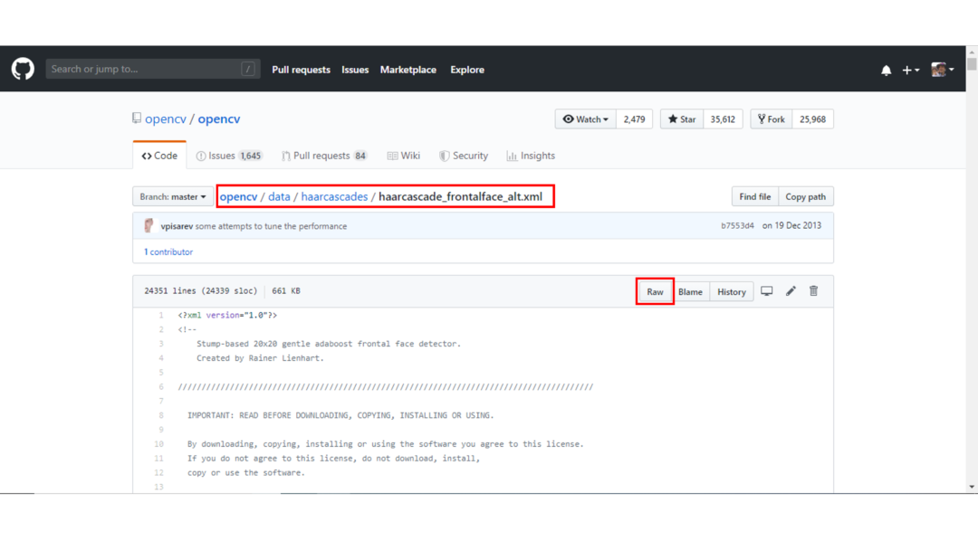Switch to the Issues tab
Screen dimensions: 978x550
click(x=228, y=156)
